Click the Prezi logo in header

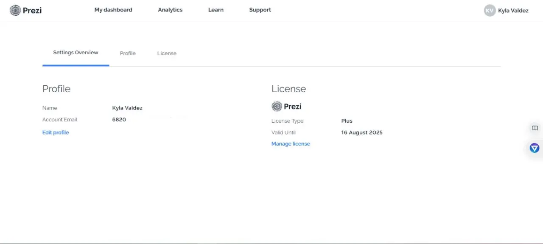(25, 10)
